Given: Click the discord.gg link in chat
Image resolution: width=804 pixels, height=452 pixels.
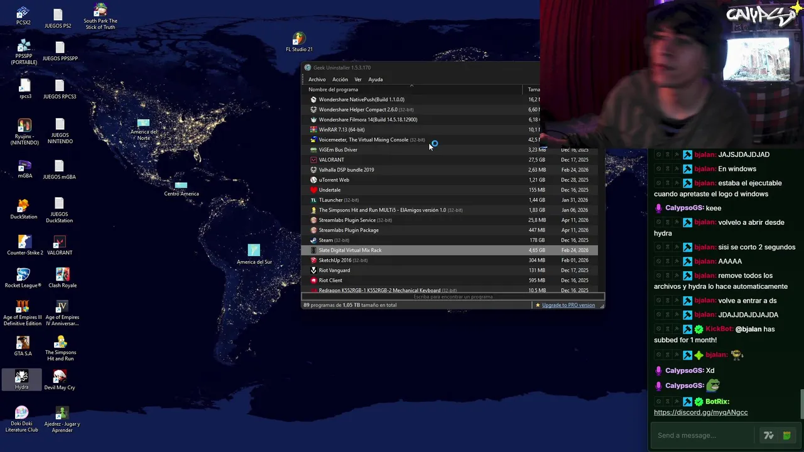Looking at the screenshot, I should pyautogui.click(x=700, y=412).
